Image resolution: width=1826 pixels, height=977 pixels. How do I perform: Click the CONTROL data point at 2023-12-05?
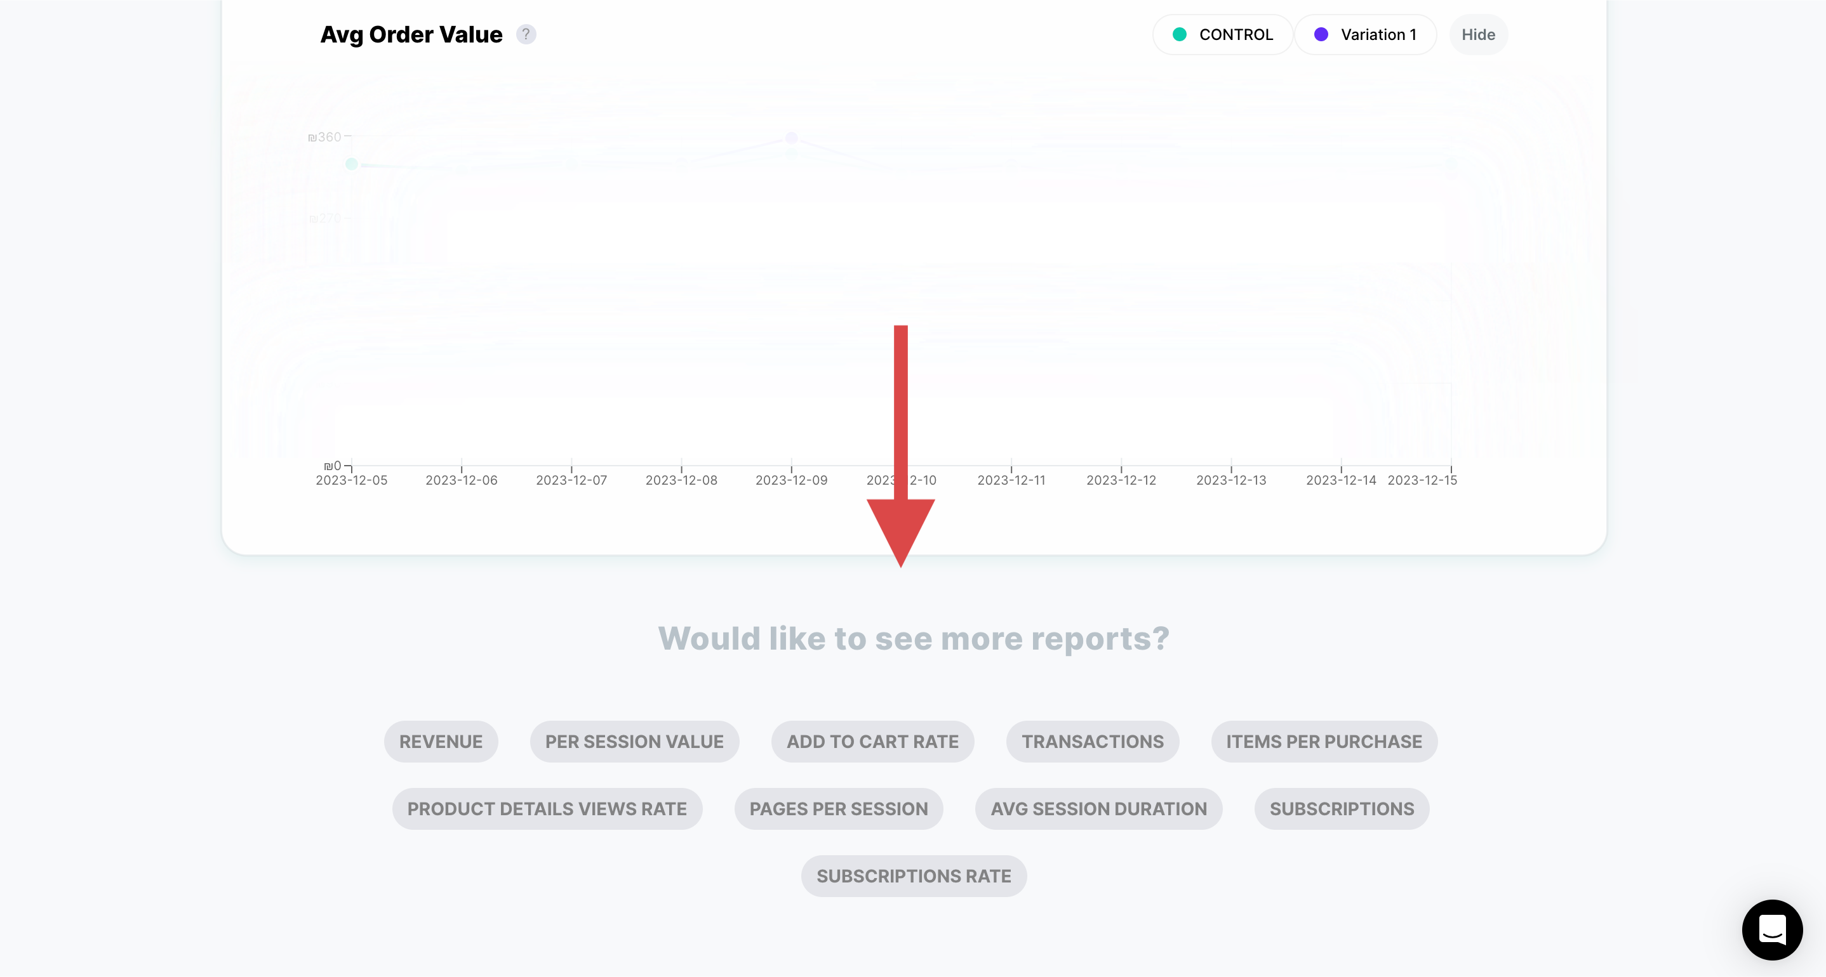coord(352,164)
